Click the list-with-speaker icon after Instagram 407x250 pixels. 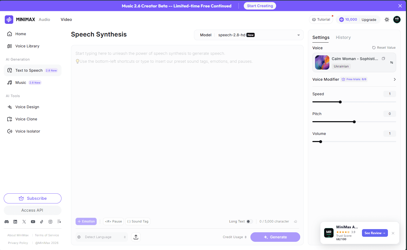coord(59,222)
